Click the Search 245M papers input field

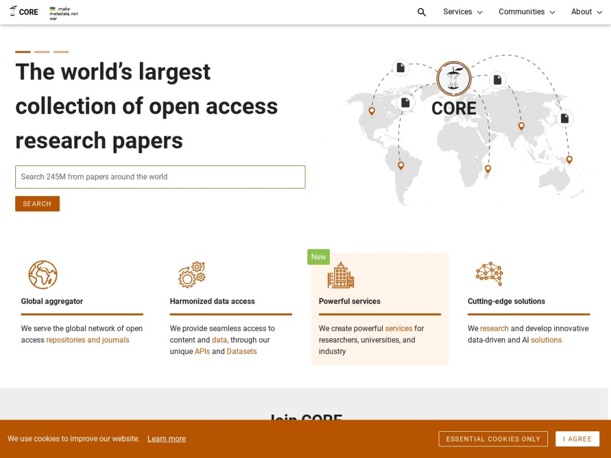[160, 177]
